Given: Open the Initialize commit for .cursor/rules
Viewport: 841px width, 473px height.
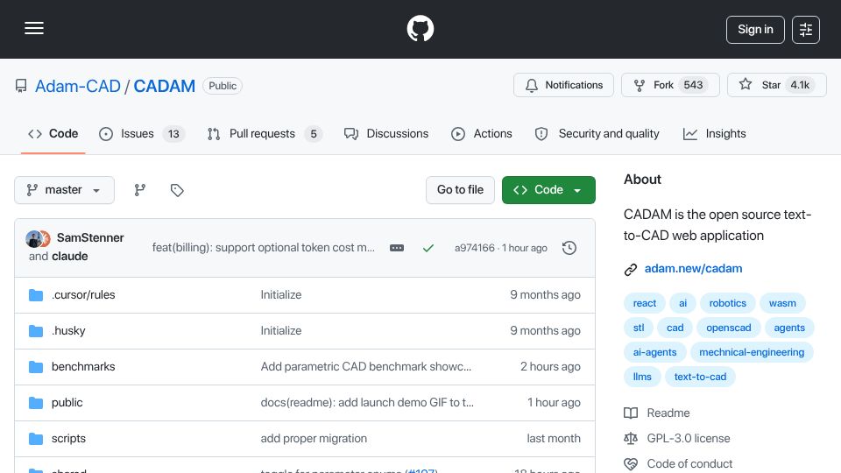Looking at the screenshot, I should click(281, 295).
